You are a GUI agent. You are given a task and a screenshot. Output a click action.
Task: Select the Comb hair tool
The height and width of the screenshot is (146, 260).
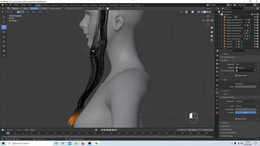click(4, 27)
